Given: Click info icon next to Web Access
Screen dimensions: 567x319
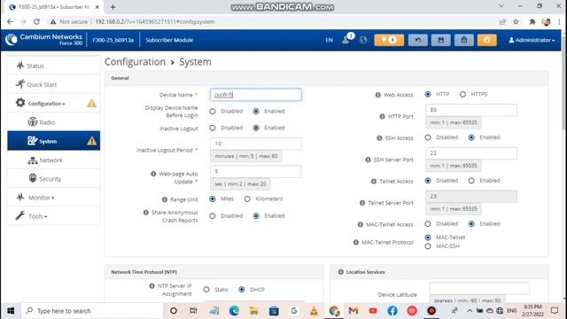Looking at the screenshot, I should [x=378, y=95].
